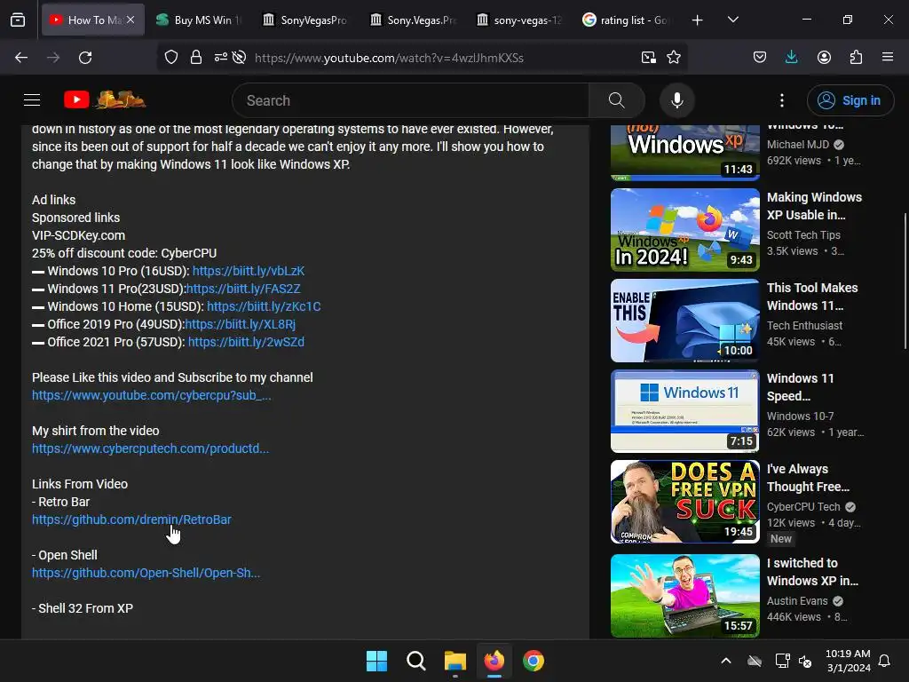Switch to the Buy MS Win tab

click(200, 20)
